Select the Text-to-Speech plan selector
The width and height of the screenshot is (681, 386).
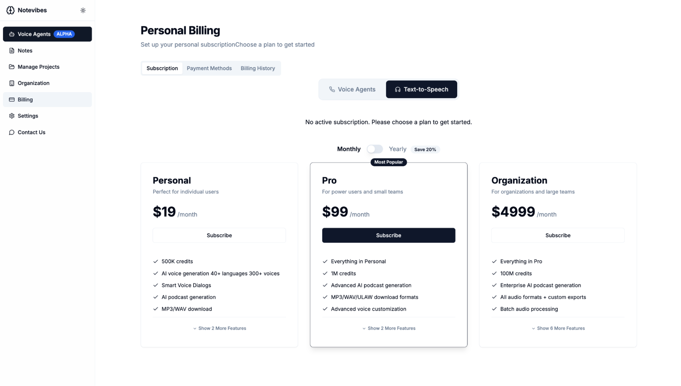coord(421,89)
